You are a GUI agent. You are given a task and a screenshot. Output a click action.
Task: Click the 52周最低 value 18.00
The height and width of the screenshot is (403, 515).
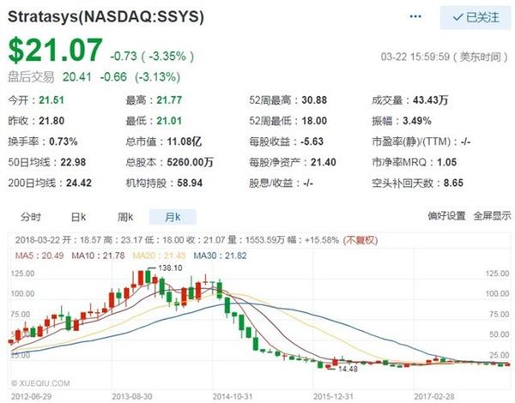point(314,121)
